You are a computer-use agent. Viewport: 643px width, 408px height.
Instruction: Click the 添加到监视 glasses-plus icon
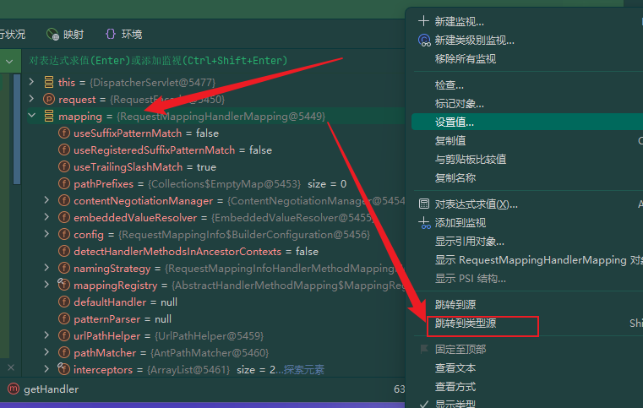tap(424, 223)
